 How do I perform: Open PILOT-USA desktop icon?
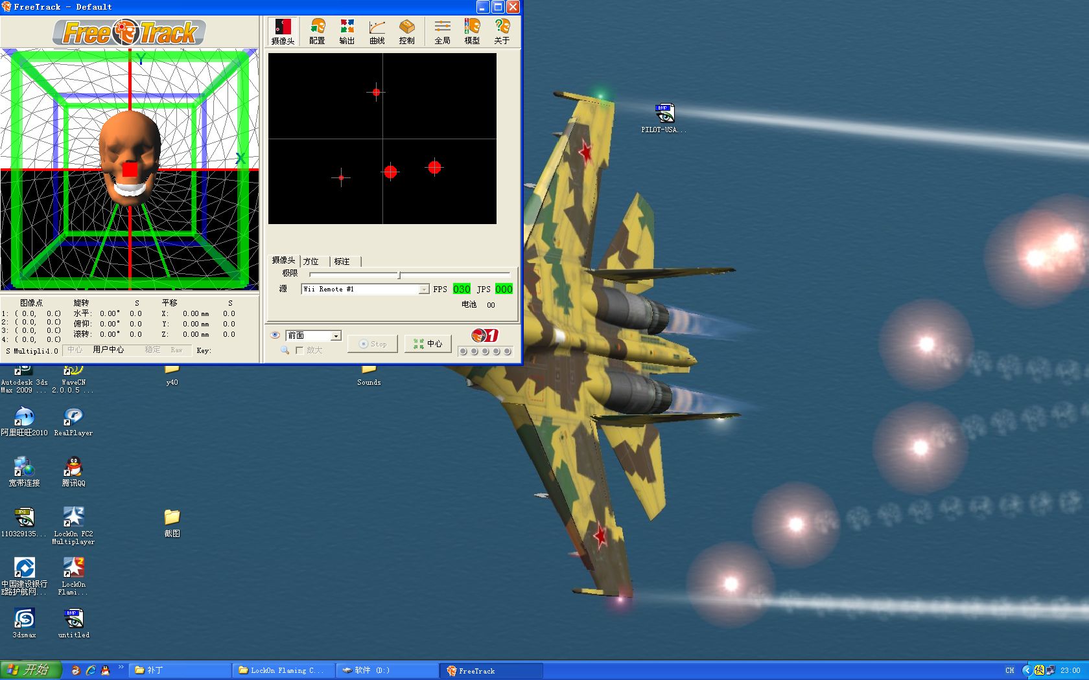click(x=664, y=119)
